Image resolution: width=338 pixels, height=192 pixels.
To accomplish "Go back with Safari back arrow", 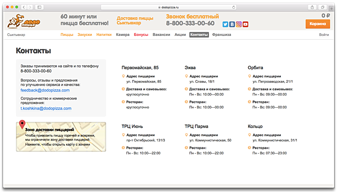I will point(24,7).
